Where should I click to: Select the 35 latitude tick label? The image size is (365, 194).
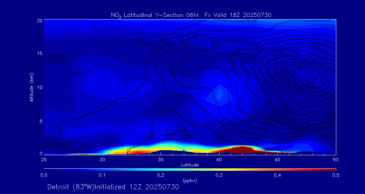(161, 159)
